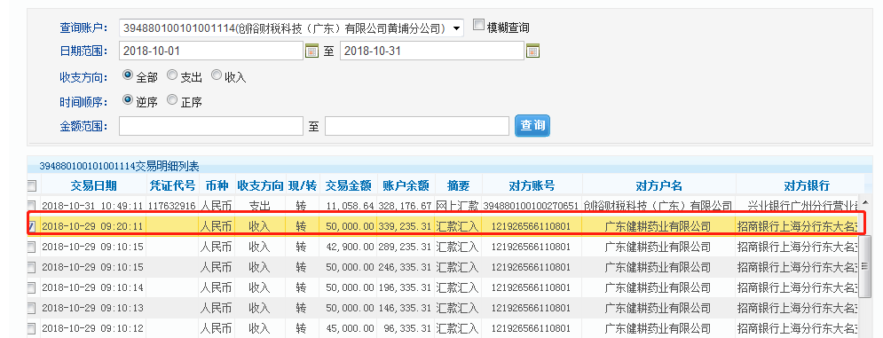The width and height of the screenshot is (883, 338).
Task: Click the balance cell 289,235.31
Action: (406, 247)
